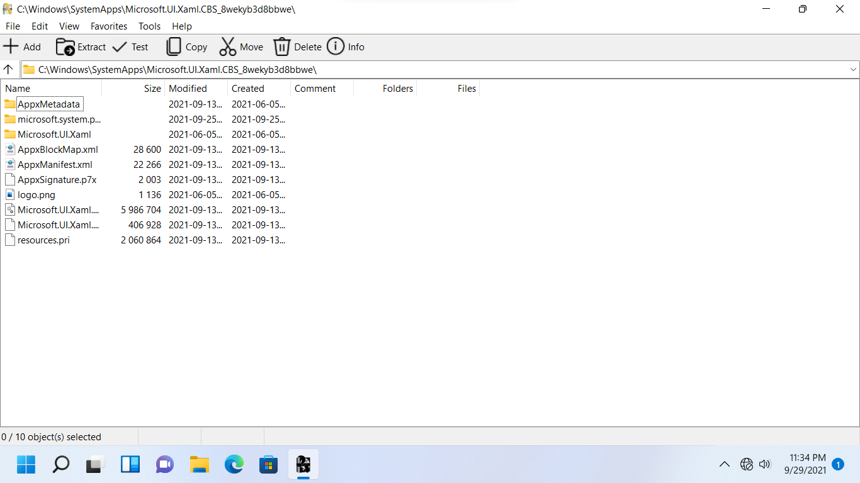The width and height of the screenshot is (860, 483).
Task: Open the Info toolbar button
Action: 346,47
